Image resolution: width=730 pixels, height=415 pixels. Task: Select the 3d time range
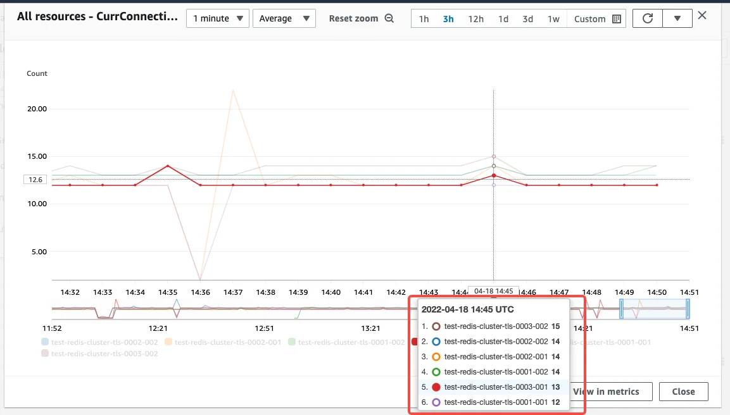pyautogui.click(x=527, y=19)
